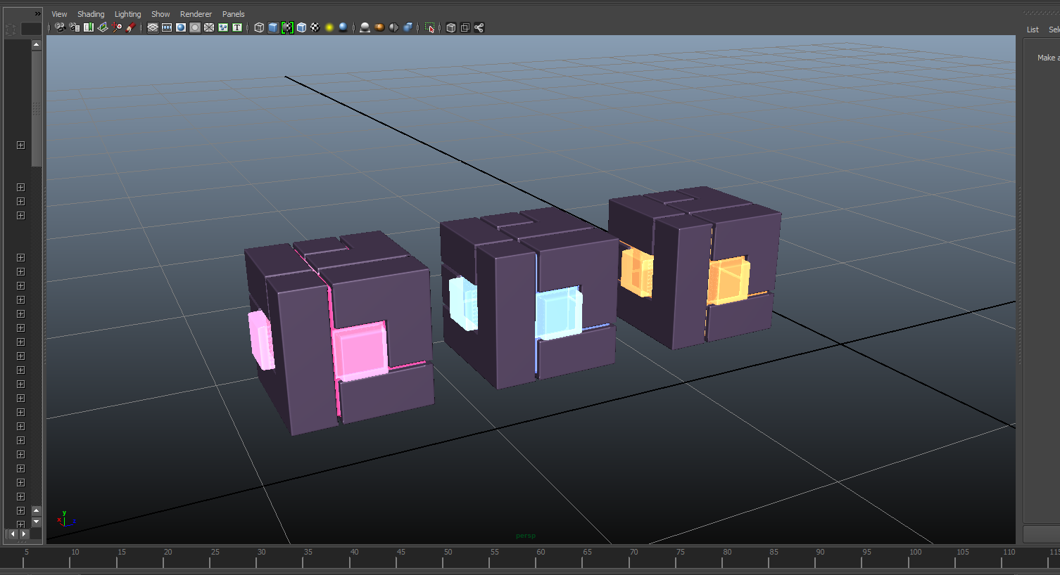
Task: Select the grease pencil icon
Action: coord(131,27)
